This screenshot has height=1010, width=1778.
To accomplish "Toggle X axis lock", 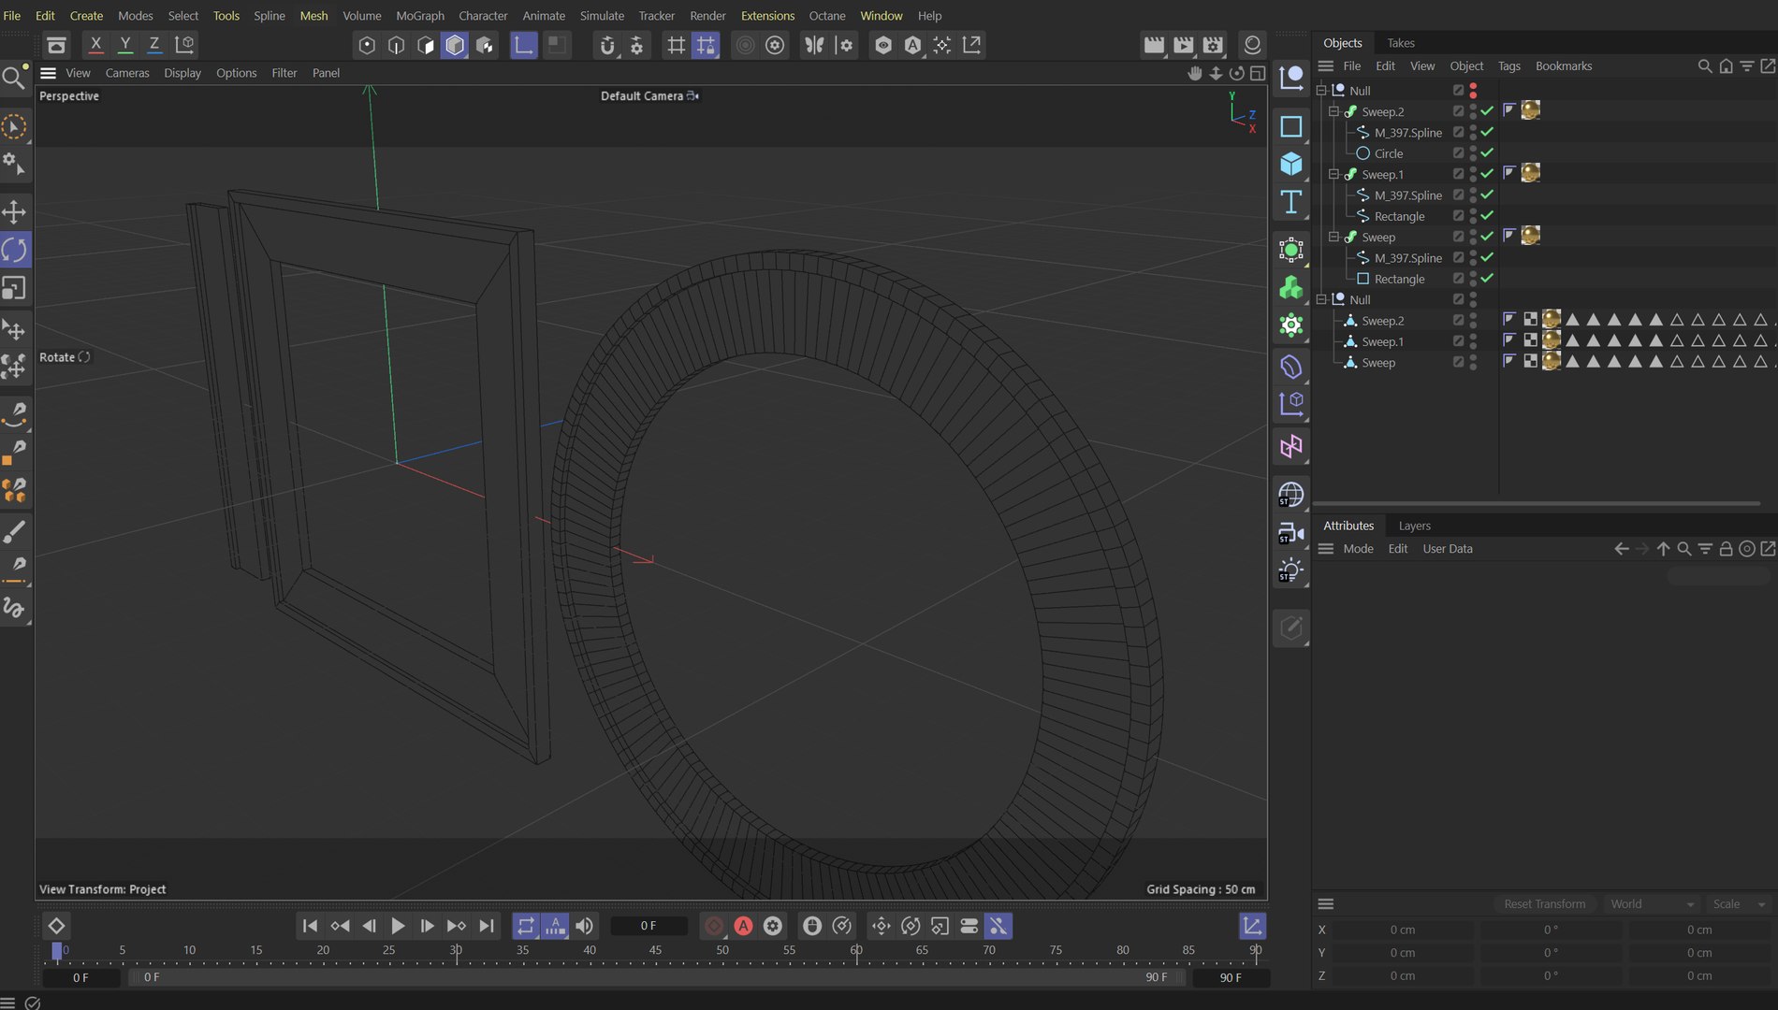I will point(95,44).
